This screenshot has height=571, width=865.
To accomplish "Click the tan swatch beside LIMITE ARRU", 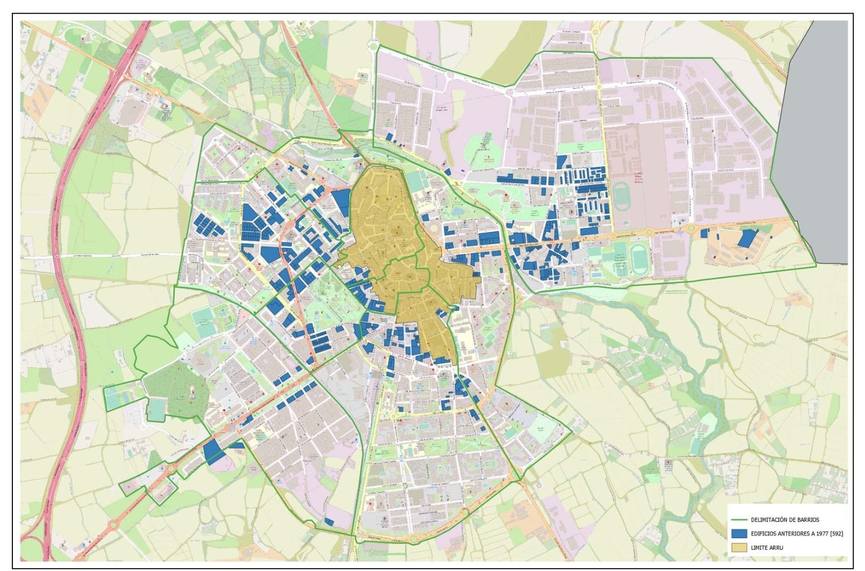I will coord(739,547).
